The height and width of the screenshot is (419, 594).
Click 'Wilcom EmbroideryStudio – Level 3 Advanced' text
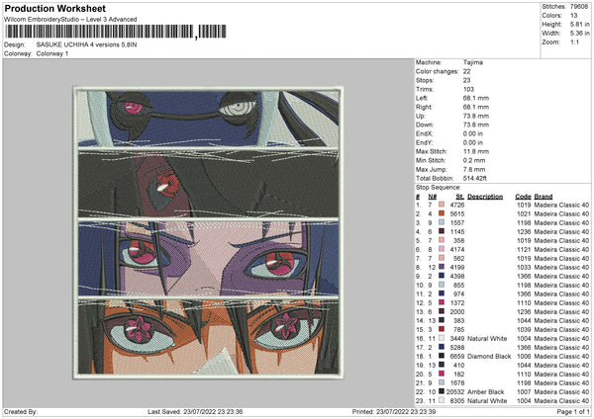(x=70, y=20)
